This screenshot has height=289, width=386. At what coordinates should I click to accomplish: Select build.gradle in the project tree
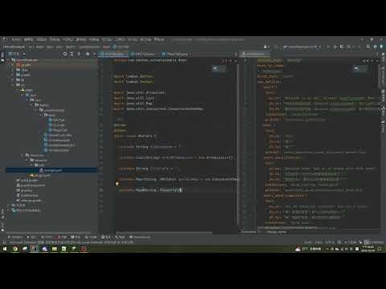click(x=27, y=181)
